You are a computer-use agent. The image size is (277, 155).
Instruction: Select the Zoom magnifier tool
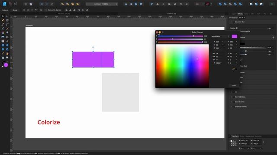point(7,58)
